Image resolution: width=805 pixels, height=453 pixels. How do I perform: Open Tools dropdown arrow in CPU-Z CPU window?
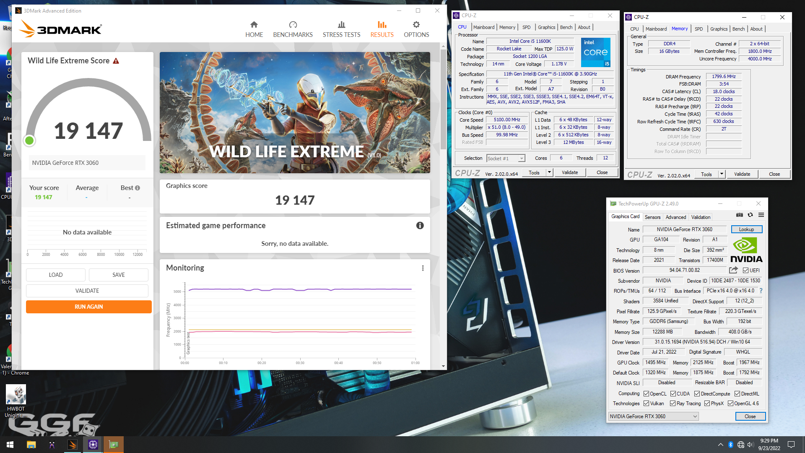tap(549, 172)
